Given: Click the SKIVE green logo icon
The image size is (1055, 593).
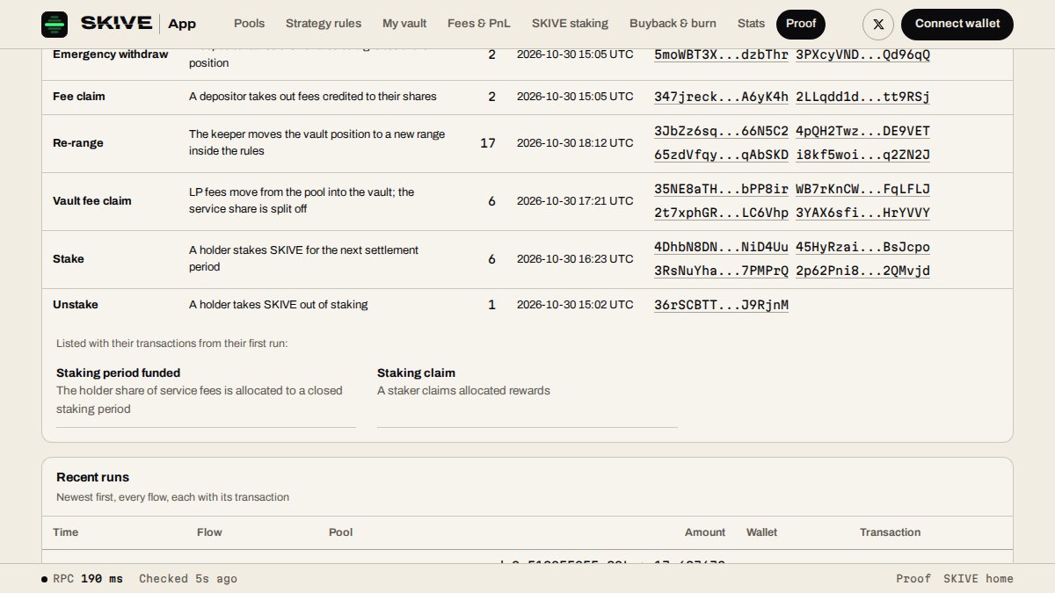Looking at the screenshot, I should pyautogui.click(x=55, y=24).
